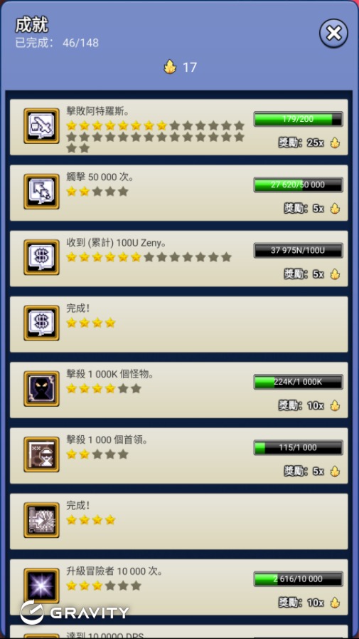Screen dimensions: 359x639
Task: Click the 已完成: 46/148 counter text
Action: pyautogui.click(x=57, y=43)
